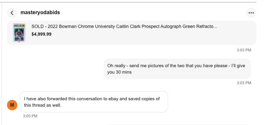
Task: Open the Caitlin Clark card thumbnail
Action: [19, 33]
